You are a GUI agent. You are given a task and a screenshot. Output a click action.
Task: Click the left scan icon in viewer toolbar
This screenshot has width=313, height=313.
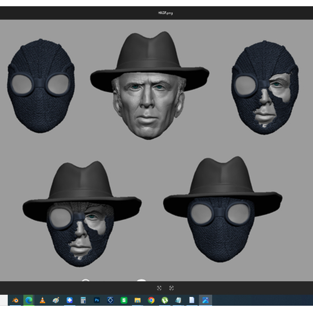coord(159,288)
